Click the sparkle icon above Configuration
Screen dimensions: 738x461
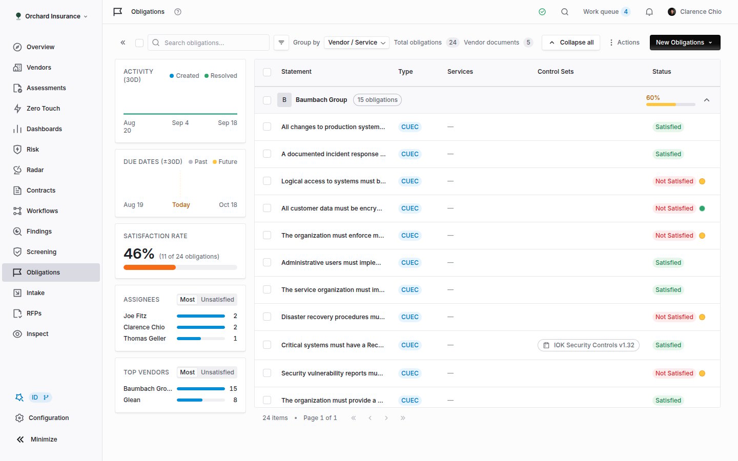tap(19, 397)
